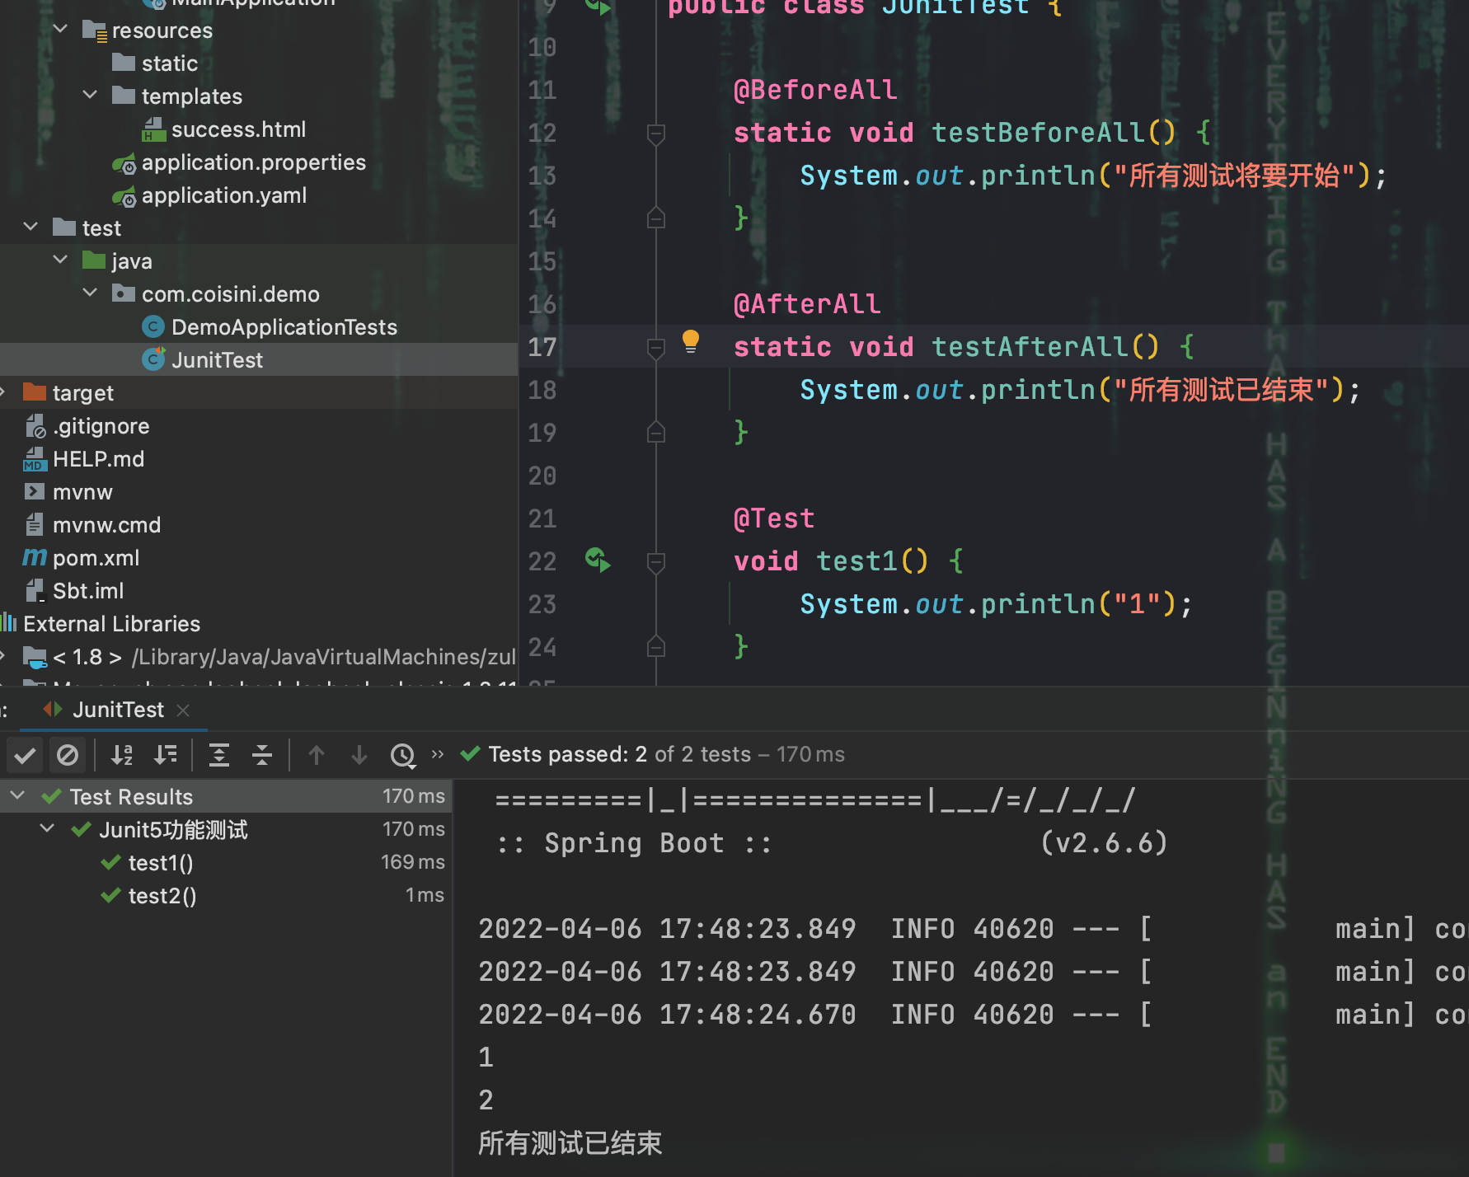Click the JunitTest class icon in tree
This screenshot has height=1177, width=1469.
tap(153, 359)
